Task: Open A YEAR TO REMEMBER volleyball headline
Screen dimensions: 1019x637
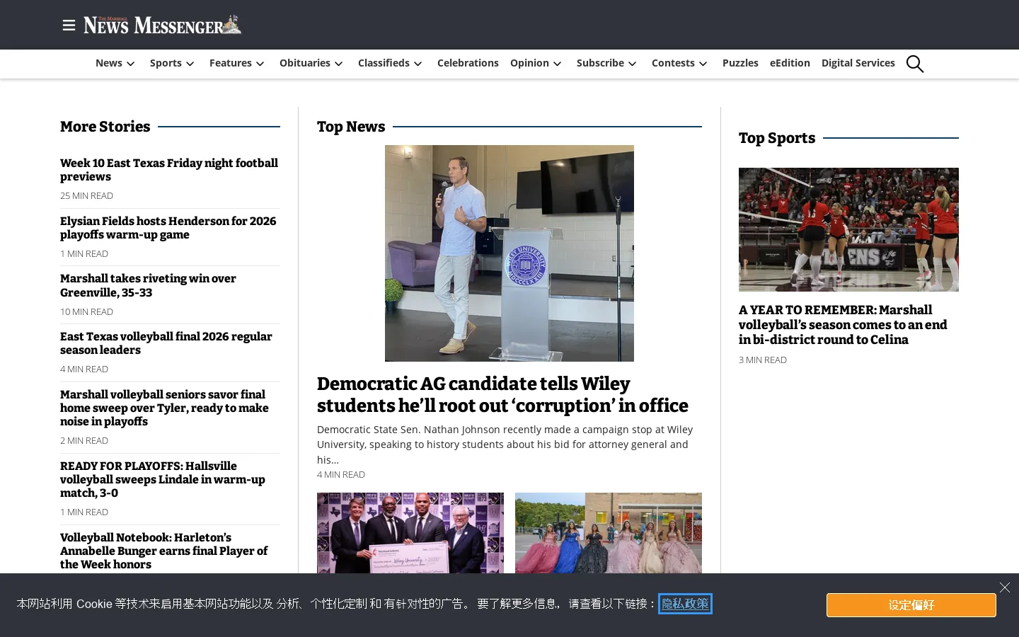Action: tap(843, 325)
